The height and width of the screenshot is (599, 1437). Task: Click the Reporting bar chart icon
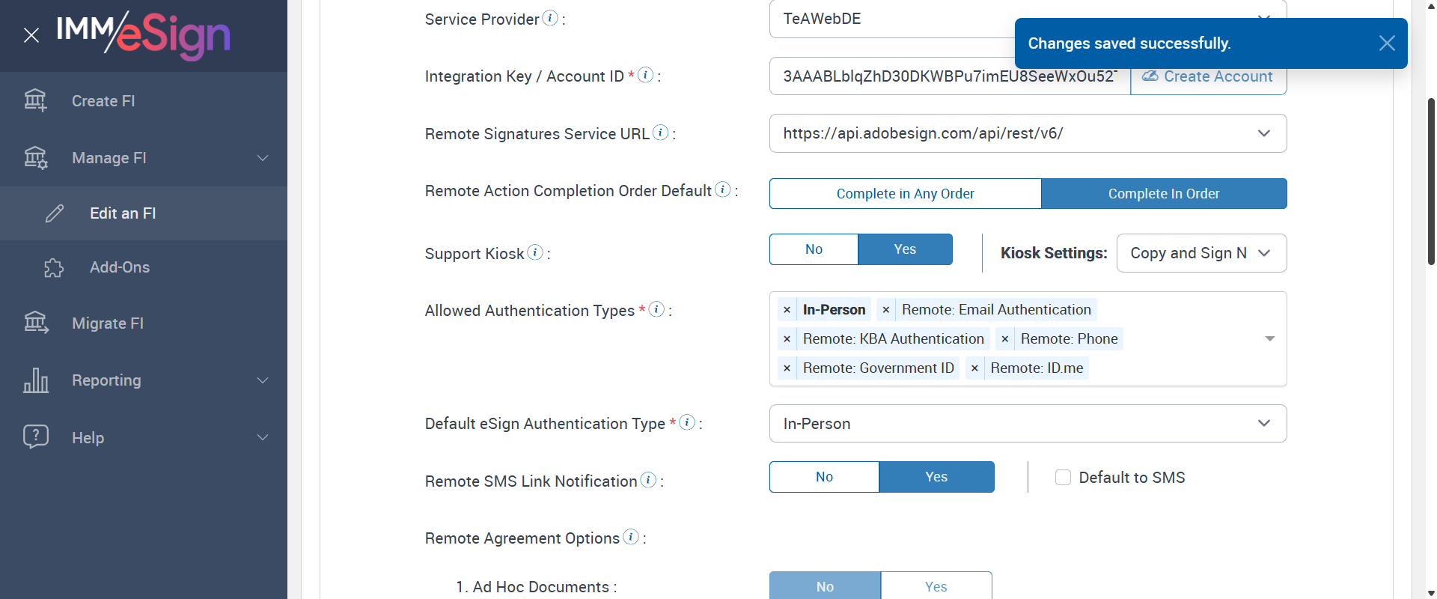click(x=36, y=380)
